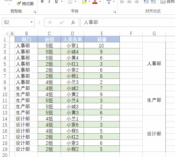Select row 1 header
The image size is (175, 157).
[5, 39]
